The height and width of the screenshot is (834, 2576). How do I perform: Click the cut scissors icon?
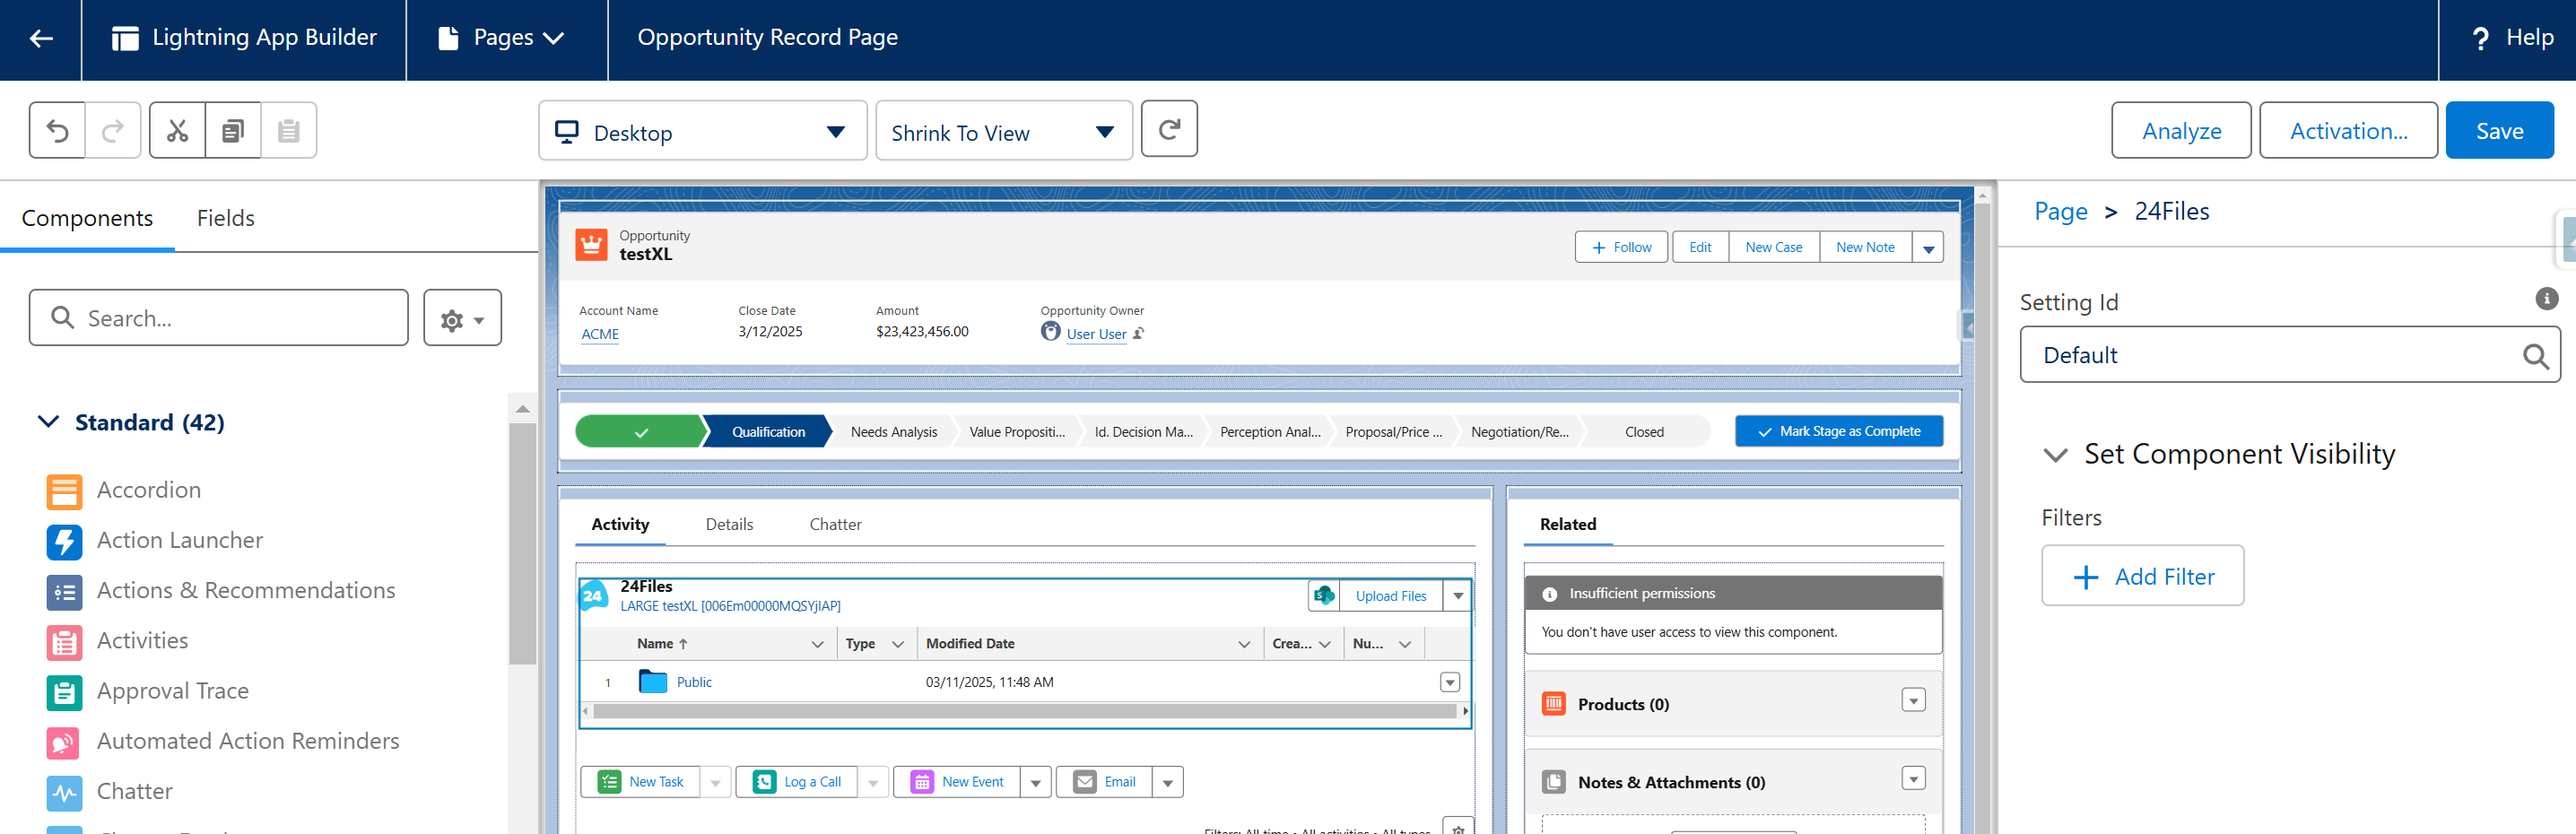[x=177, y=131]
